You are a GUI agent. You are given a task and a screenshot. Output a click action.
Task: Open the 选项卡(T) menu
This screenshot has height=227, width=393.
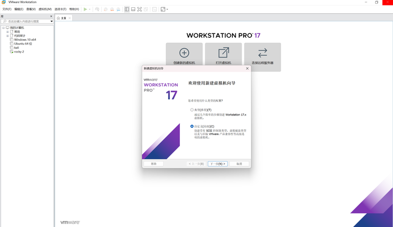[x=60, y=9]
